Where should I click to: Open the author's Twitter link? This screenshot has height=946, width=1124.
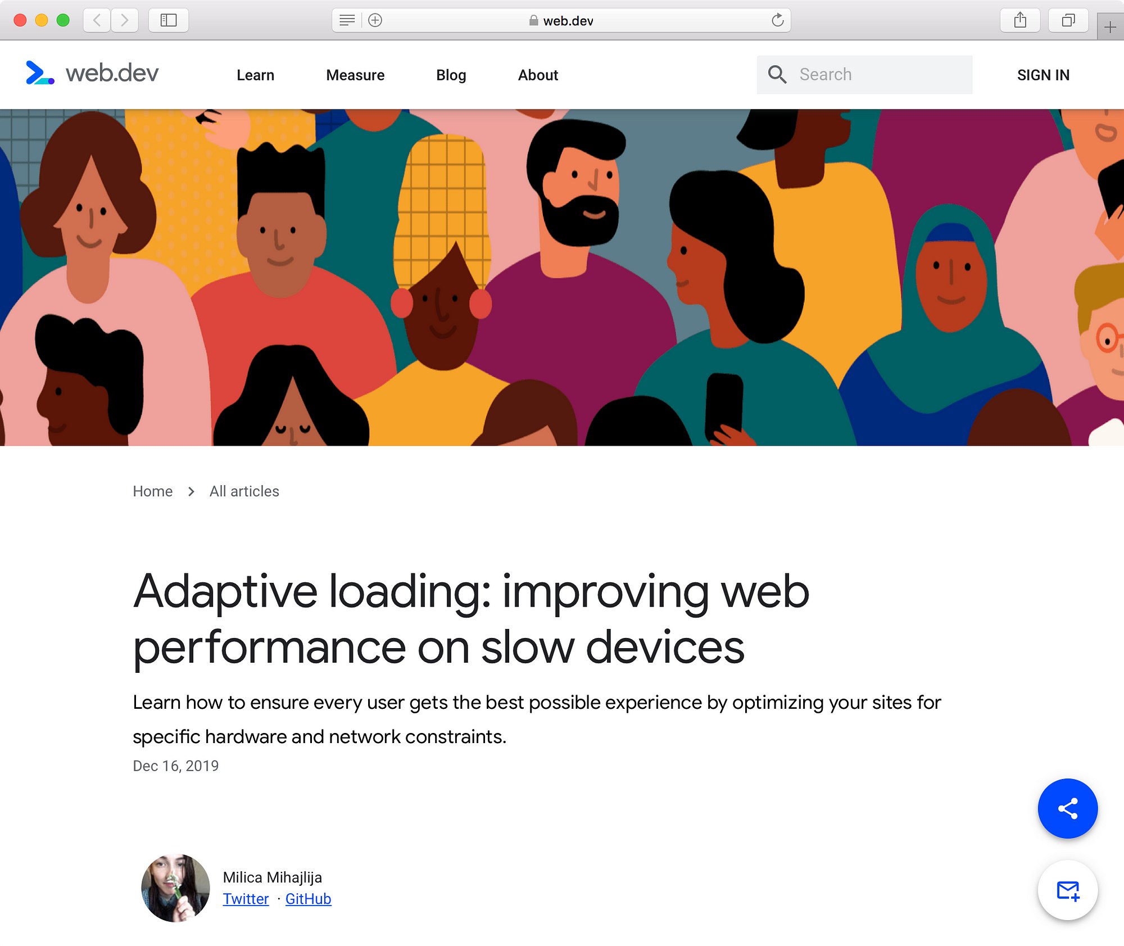point(246,899)
